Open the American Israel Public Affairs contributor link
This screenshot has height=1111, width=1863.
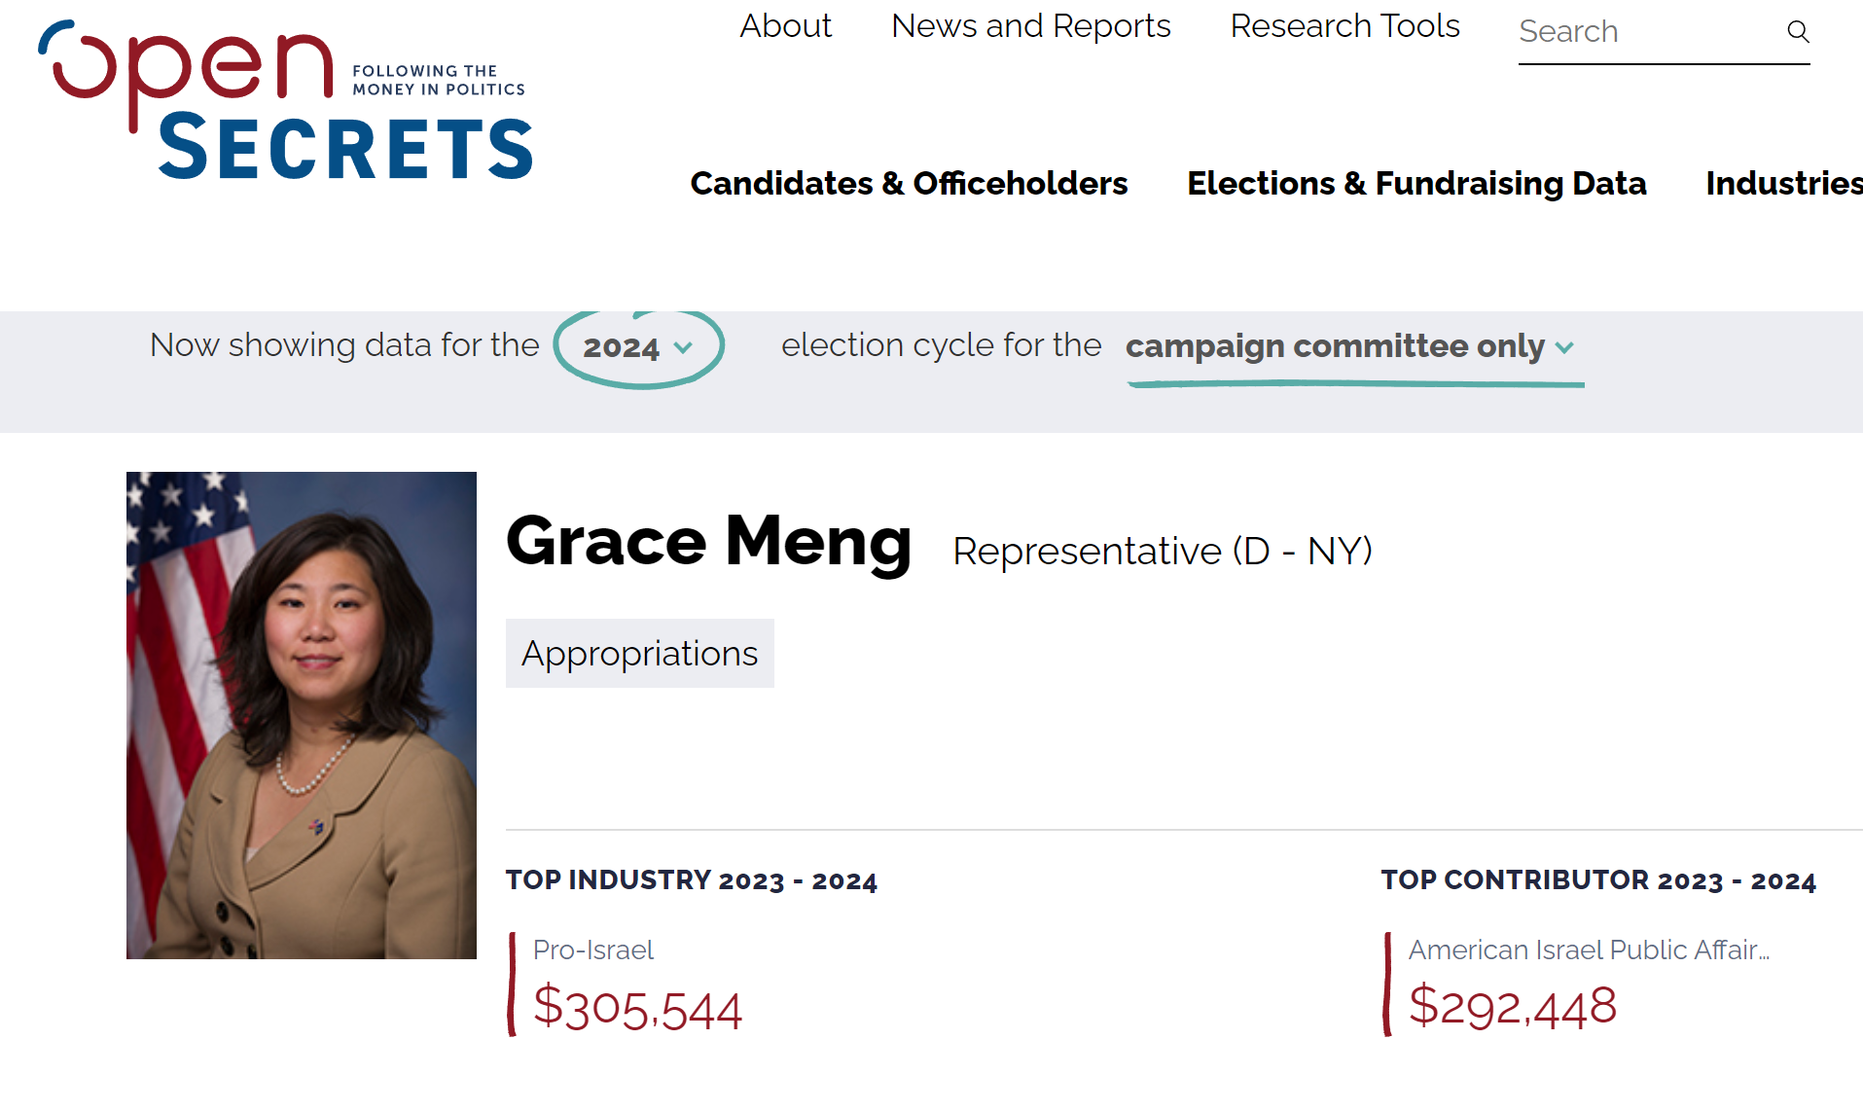pos(1590,950)
